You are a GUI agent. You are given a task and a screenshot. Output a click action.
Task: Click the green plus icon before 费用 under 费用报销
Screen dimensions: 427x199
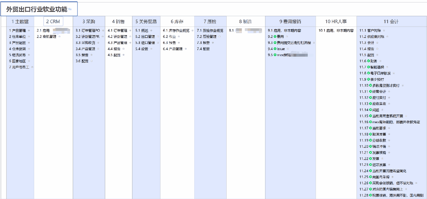coord(275,36)
